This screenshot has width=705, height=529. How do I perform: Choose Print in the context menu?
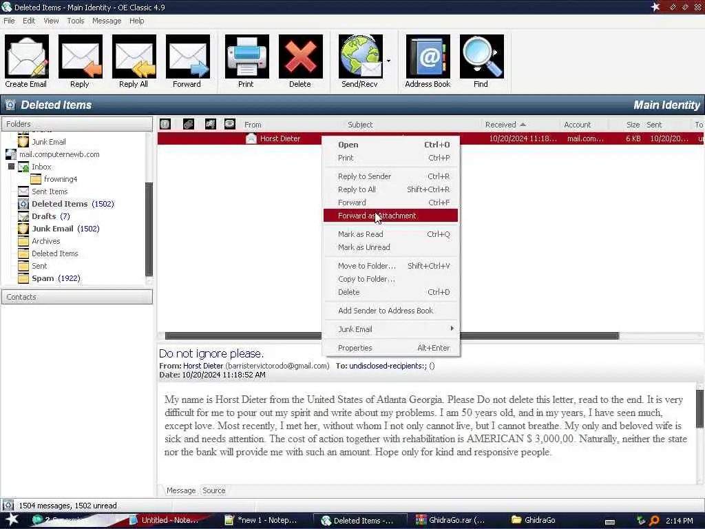tap(391, 158)
